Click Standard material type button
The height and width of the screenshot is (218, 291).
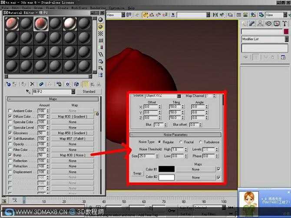89,92
